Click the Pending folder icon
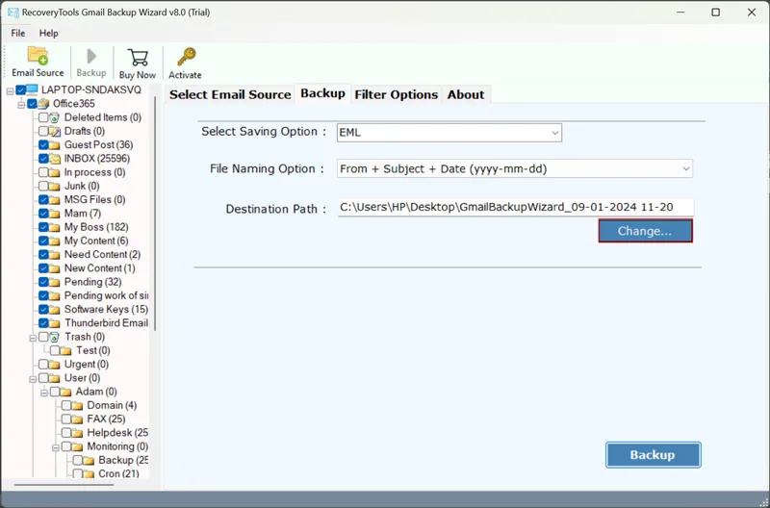The height and width of the screenshot is (508, 770). [x=55, y=282]
